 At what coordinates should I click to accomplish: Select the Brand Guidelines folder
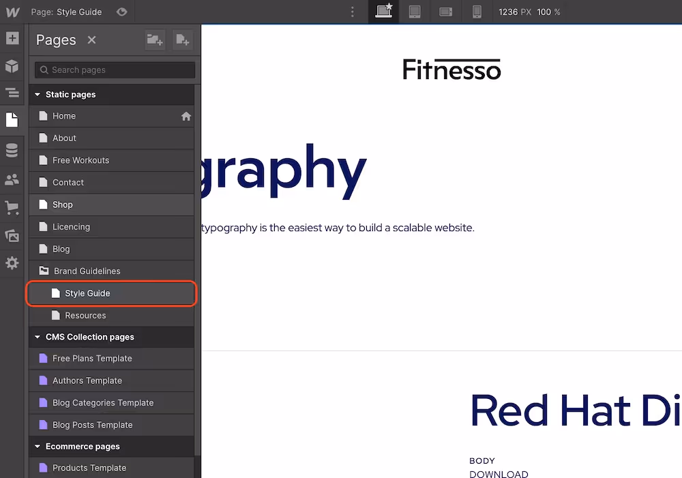[x=111, y=271]
